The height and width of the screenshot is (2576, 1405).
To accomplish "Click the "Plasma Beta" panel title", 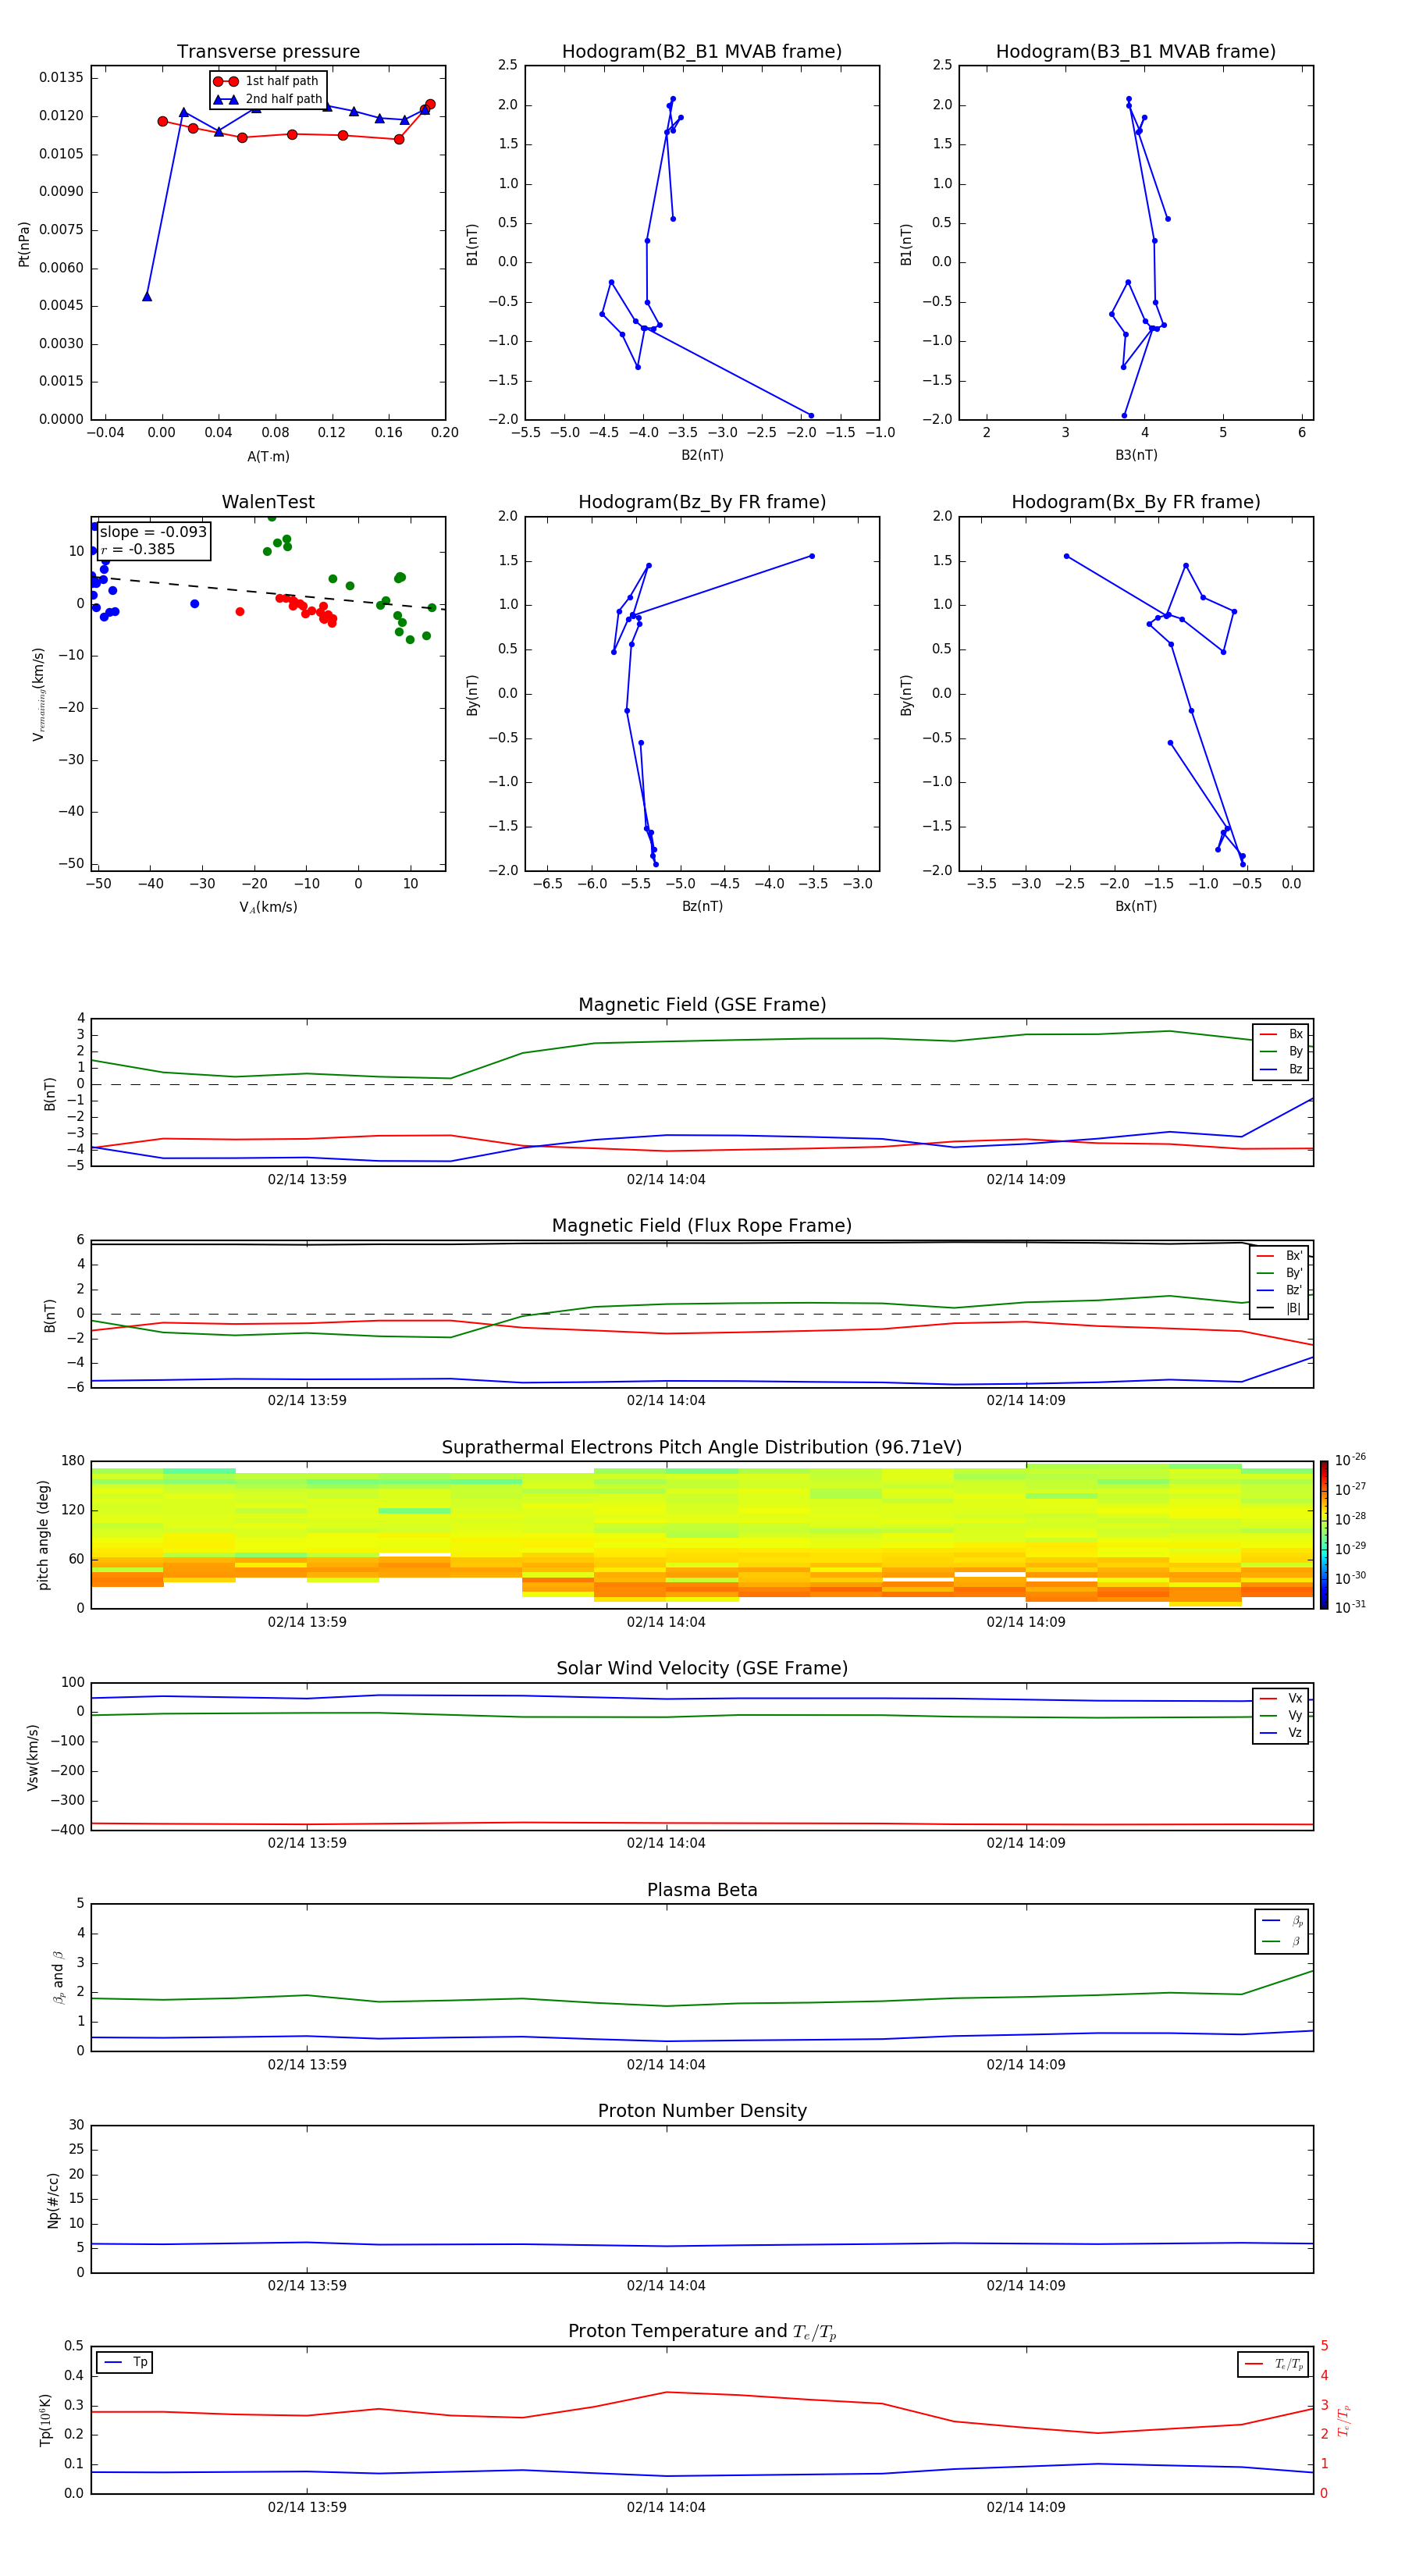I will (x=702, y=1891).
